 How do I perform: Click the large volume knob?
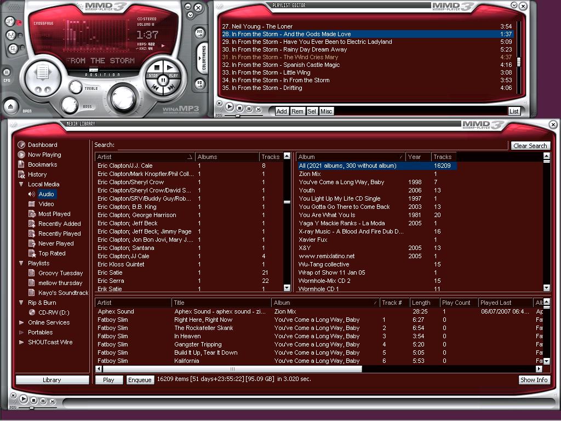coord(123,98)
